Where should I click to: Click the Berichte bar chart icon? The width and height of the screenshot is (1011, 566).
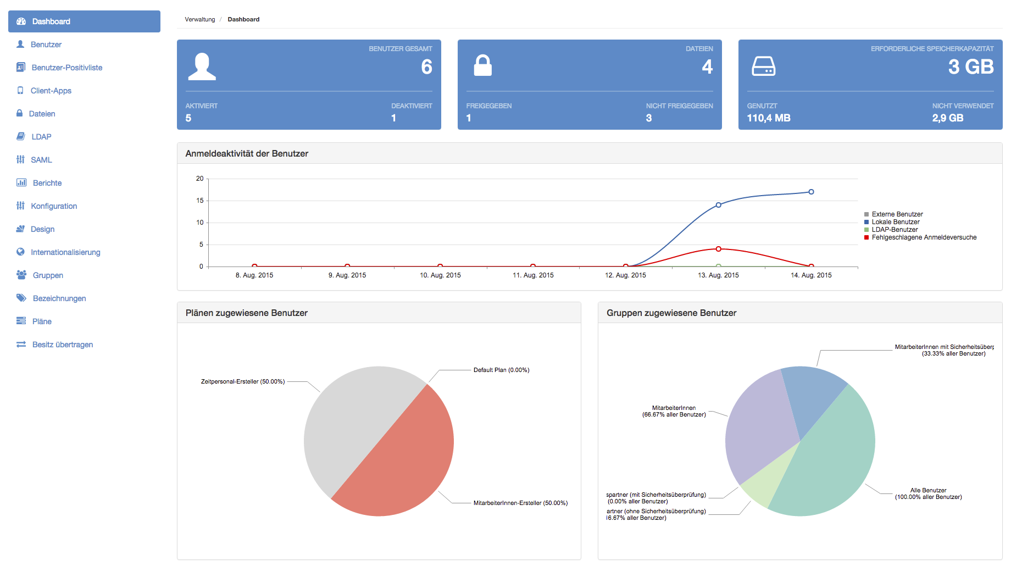pyautogui.click(x=21, y=182)
